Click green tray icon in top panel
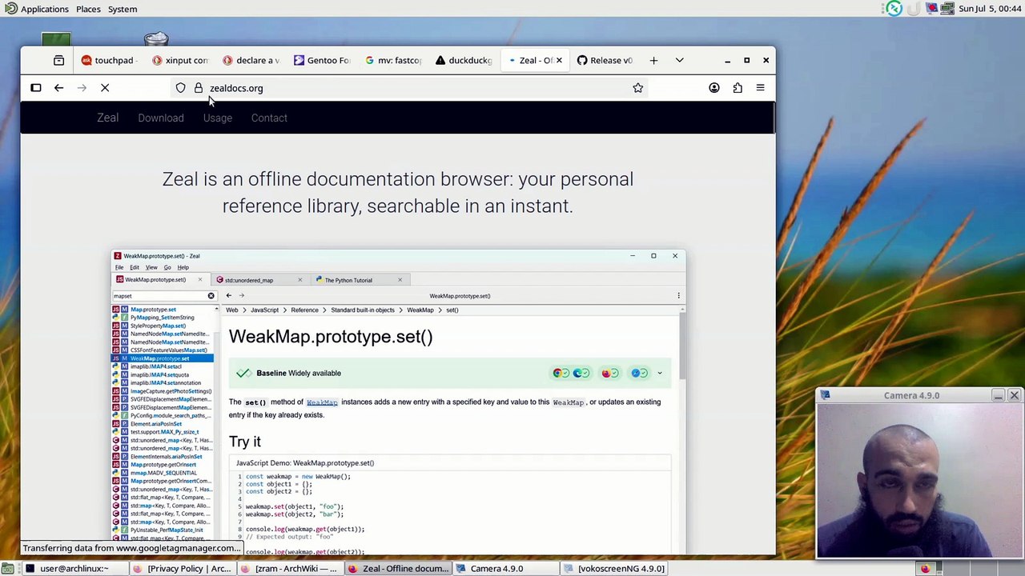 pyautogui.click(x=894, y=9)
